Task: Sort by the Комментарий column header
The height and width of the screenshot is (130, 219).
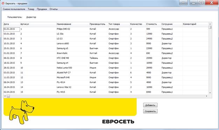Action: click(x=196, y=24)
